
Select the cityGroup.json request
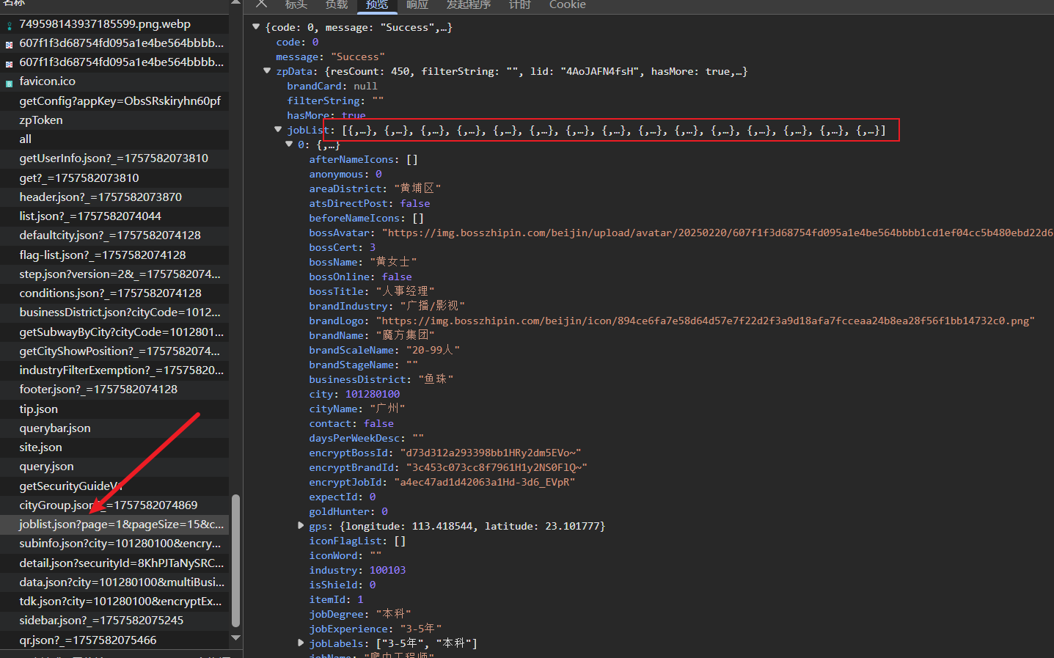(x=114, y=505)
